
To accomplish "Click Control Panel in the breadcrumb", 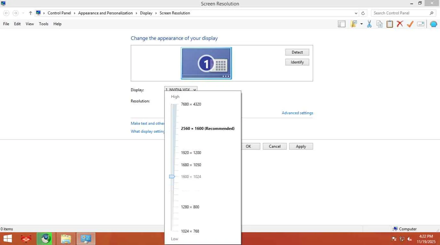I will (x=59, y=13).
